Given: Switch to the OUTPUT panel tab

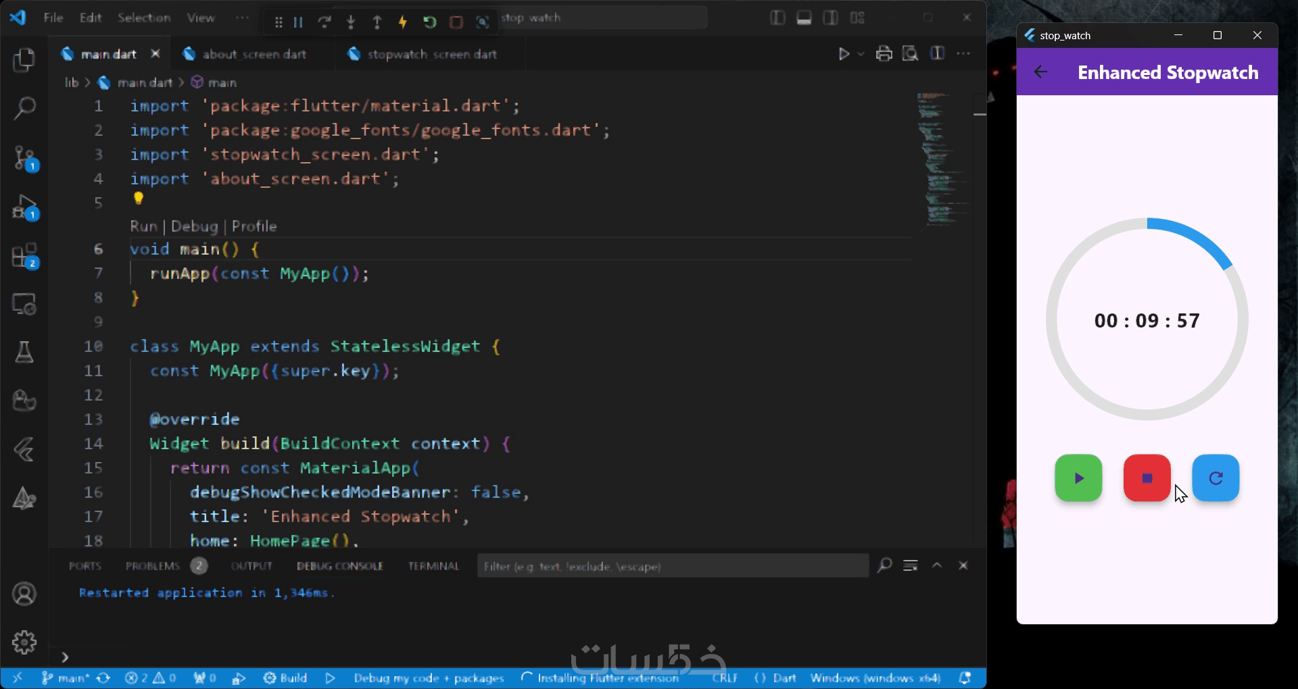Looking at the screenshot, I should 251,566.
